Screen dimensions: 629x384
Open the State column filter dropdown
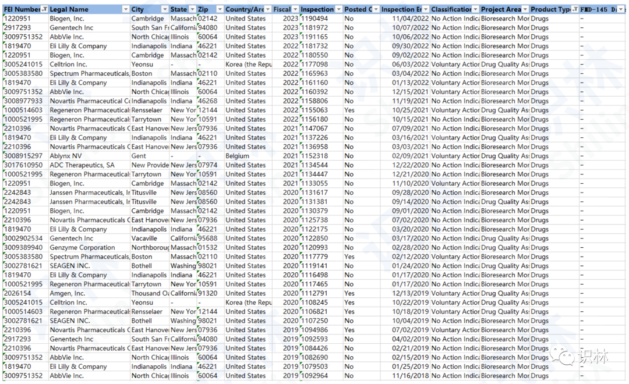[x=192, y=9]
